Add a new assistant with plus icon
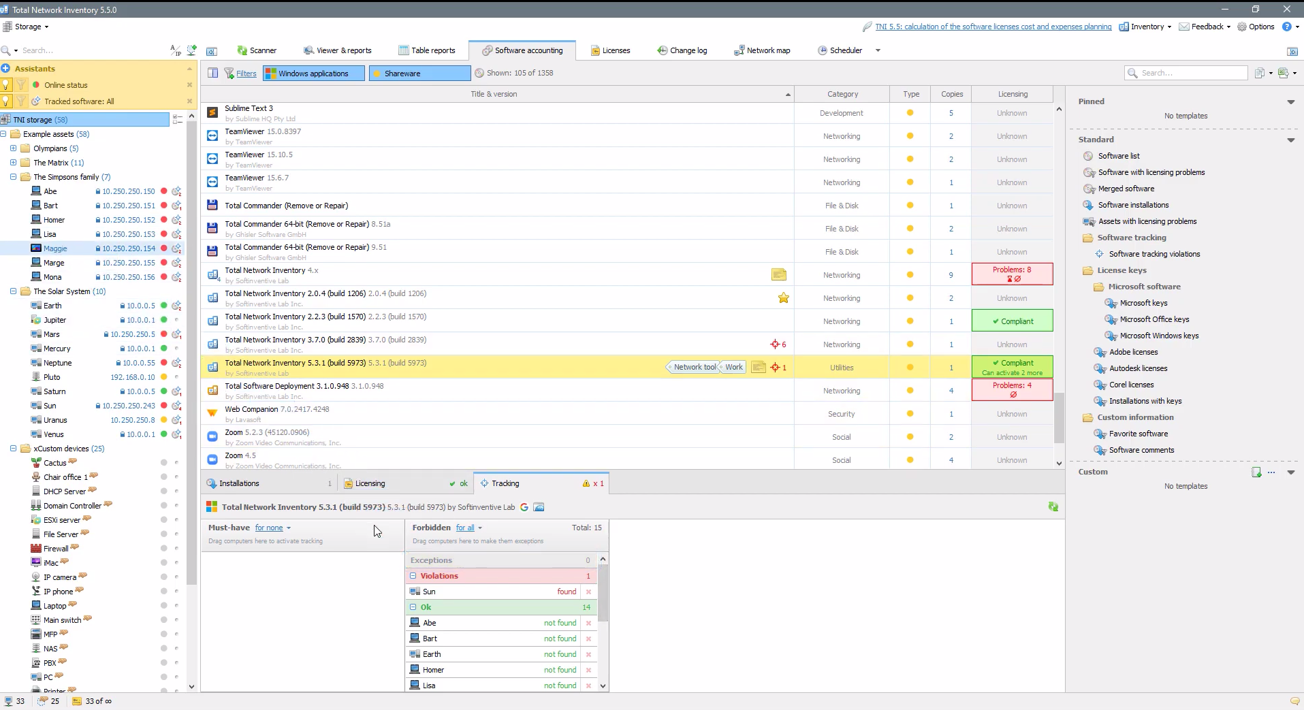This screenshot has height=710, width=1304. pos(5,68)
